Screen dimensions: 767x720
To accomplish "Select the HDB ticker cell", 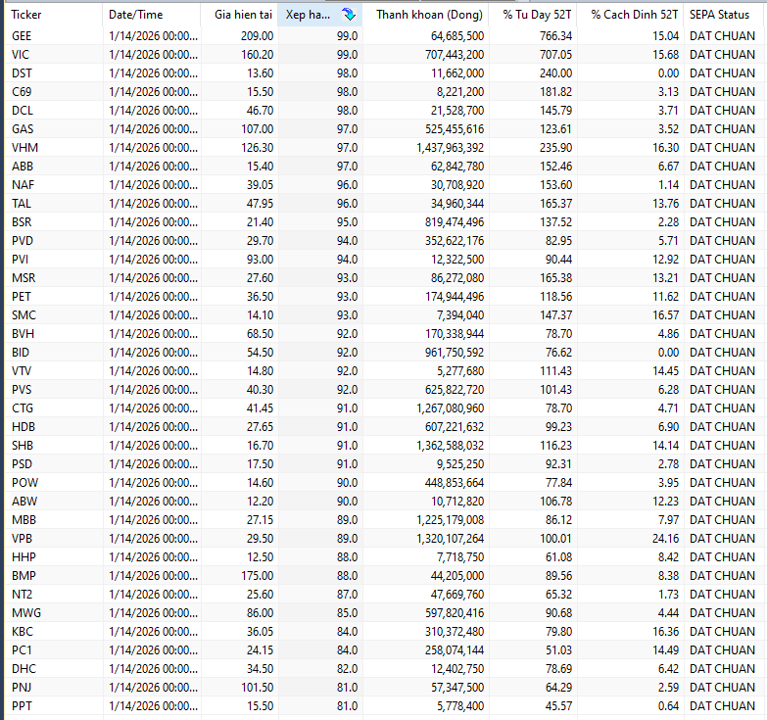I will coord(24,426).
